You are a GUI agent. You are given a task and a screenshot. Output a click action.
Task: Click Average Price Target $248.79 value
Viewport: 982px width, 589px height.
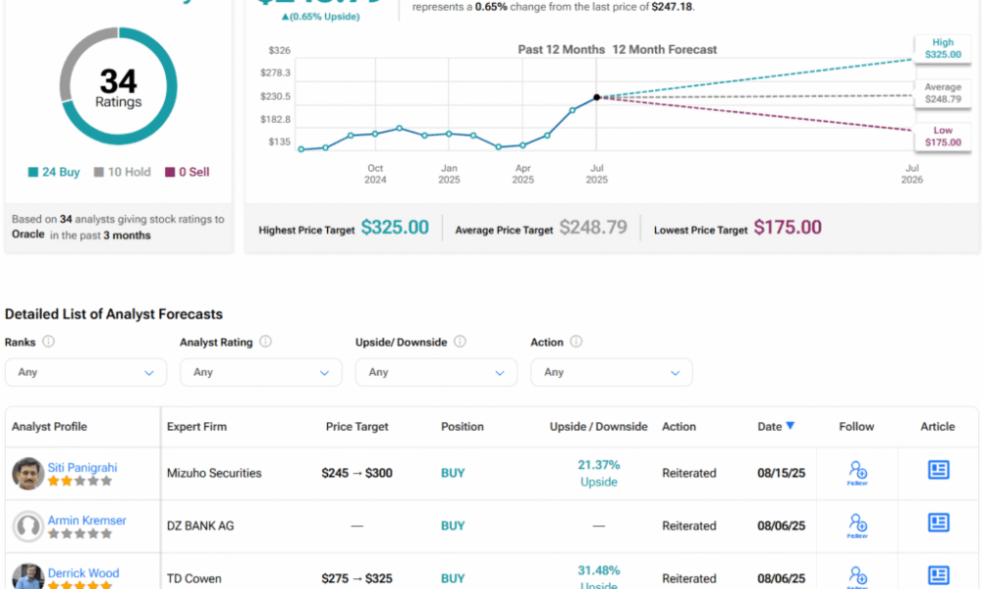pyautogui.click(x=593, y=227)
